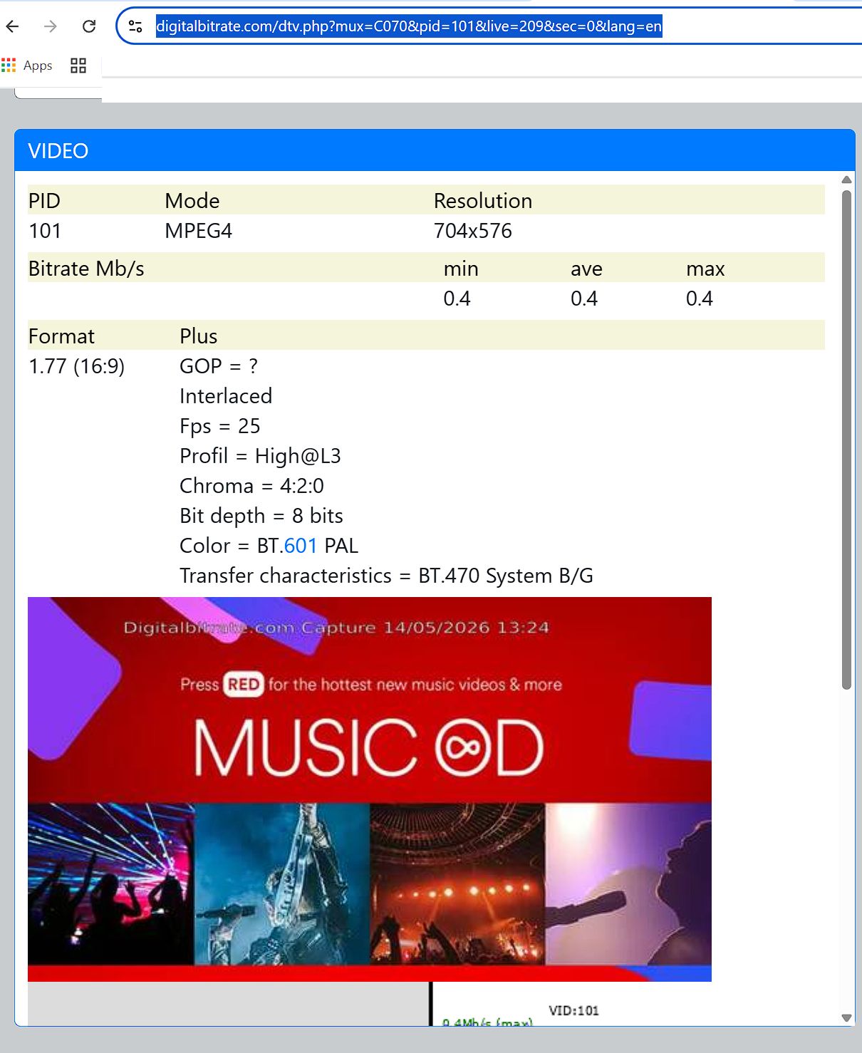Select the resolution value 704x576
Image resolution: width=862 pixels, height=1053 pixels.
click(473, 231)
